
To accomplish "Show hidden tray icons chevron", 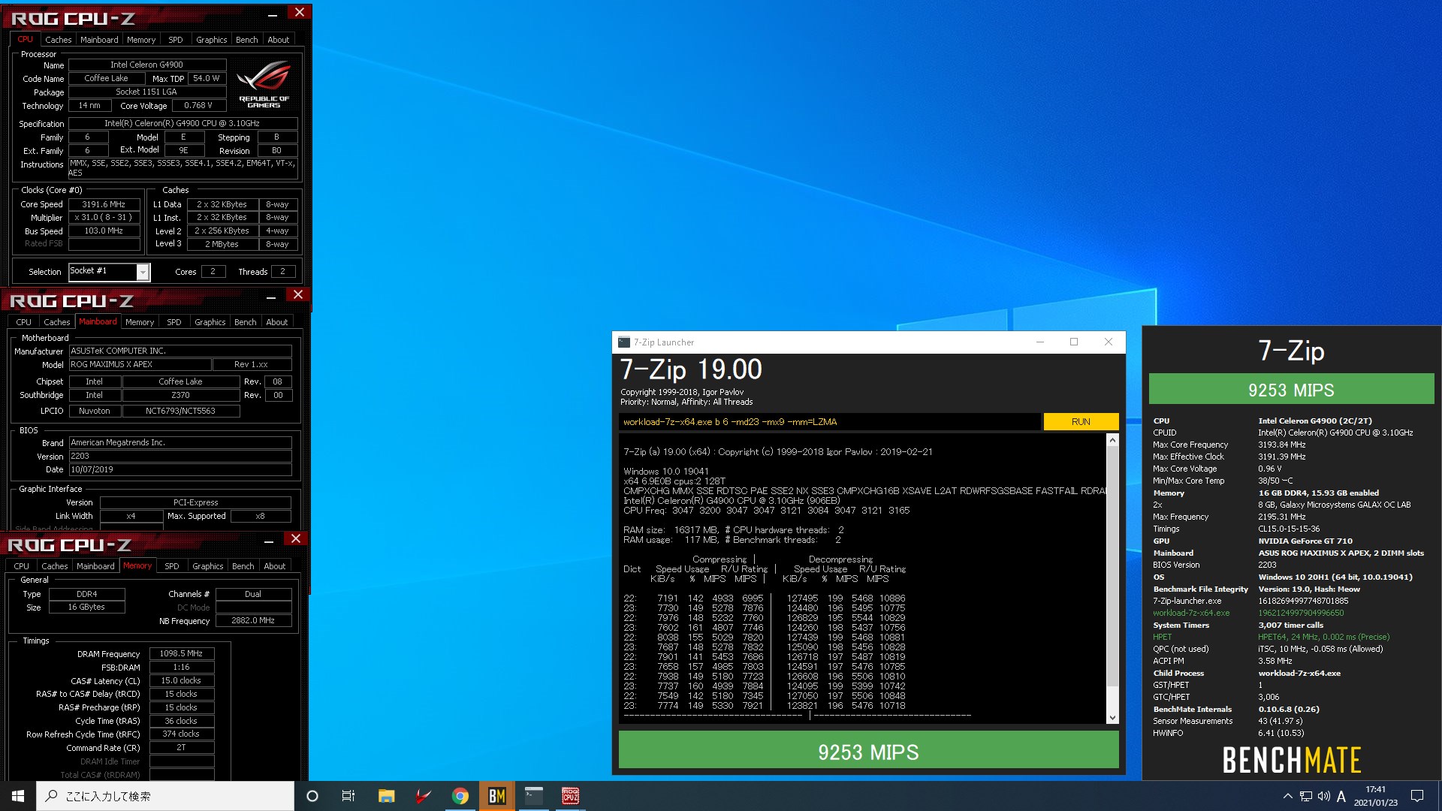I will click(x=1287, y=796).
